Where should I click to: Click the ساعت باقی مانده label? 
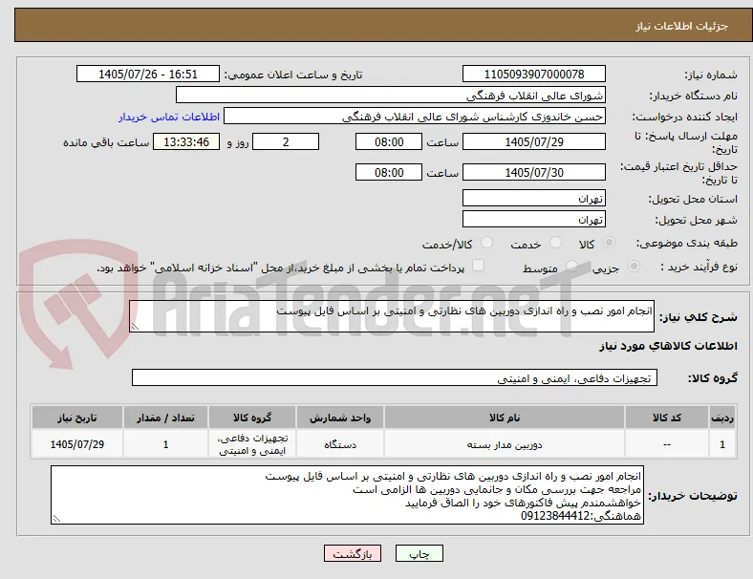tap(106, 142)
